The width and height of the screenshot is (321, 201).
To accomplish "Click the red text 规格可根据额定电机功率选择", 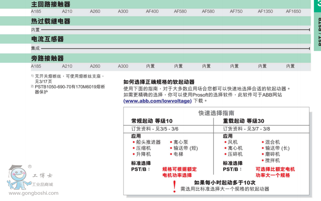I will coord(179,172).
